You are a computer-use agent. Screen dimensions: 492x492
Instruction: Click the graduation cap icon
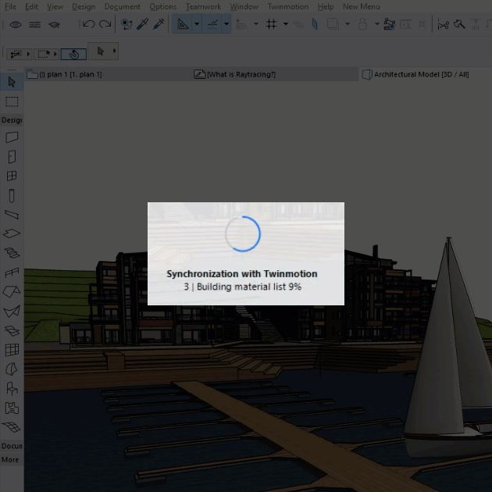point(54,24)
